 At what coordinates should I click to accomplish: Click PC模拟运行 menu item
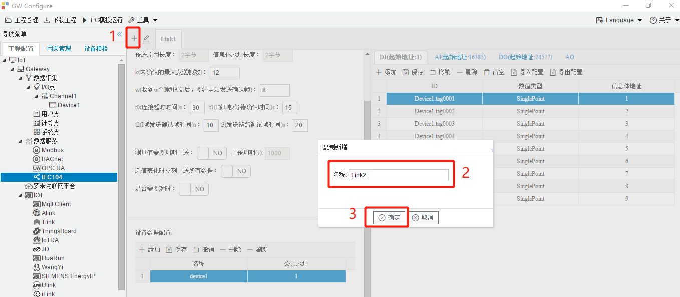click(x=102, y=20)
